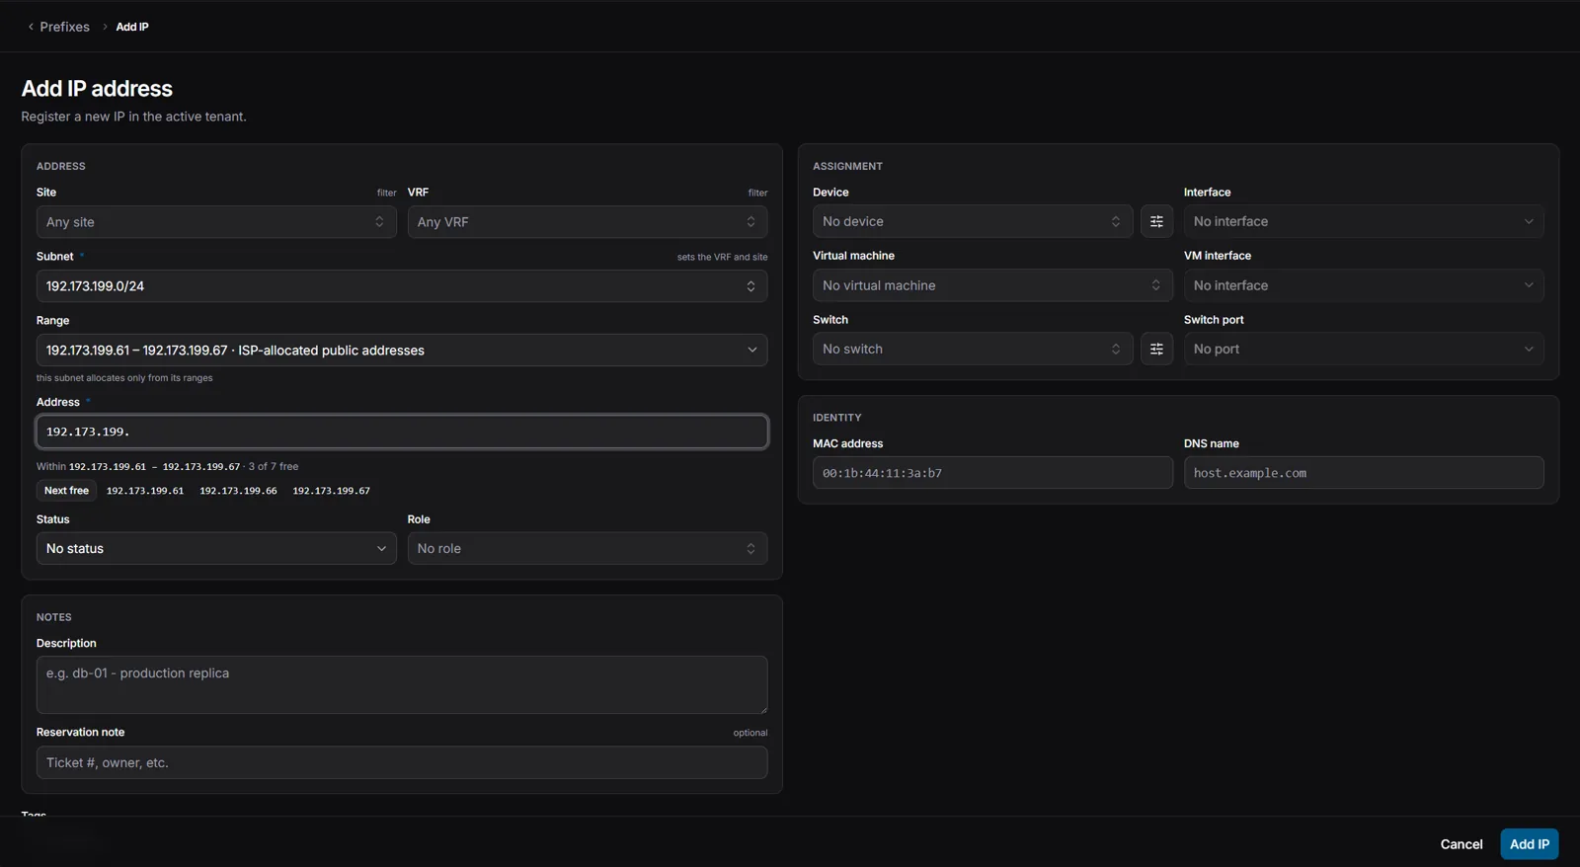1580x867 pixels.
Task: Focus the Reservation note field
Action: [x=402, y=763]
